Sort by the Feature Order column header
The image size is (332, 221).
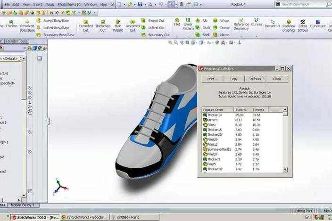pos(218,110)
